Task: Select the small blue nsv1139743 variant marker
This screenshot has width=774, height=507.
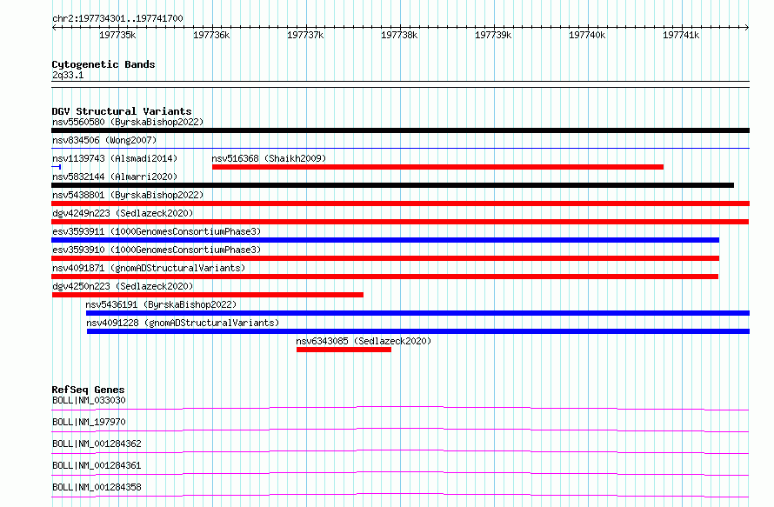Action: coord(57,167)
